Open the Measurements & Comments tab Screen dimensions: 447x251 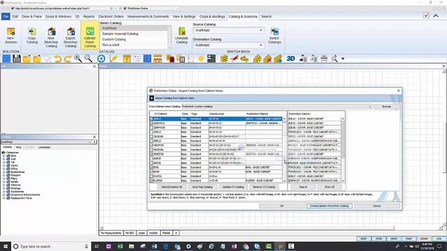[148, 17]
